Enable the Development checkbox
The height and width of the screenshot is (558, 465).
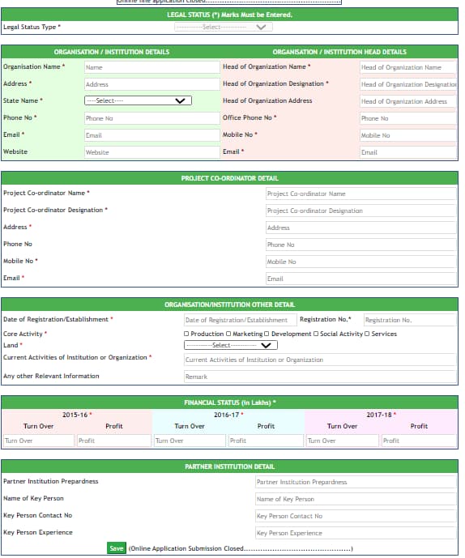[x=267, y=334]
